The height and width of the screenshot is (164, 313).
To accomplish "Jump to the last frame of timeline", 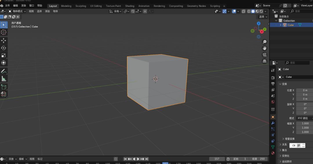I will click(147, 159).
